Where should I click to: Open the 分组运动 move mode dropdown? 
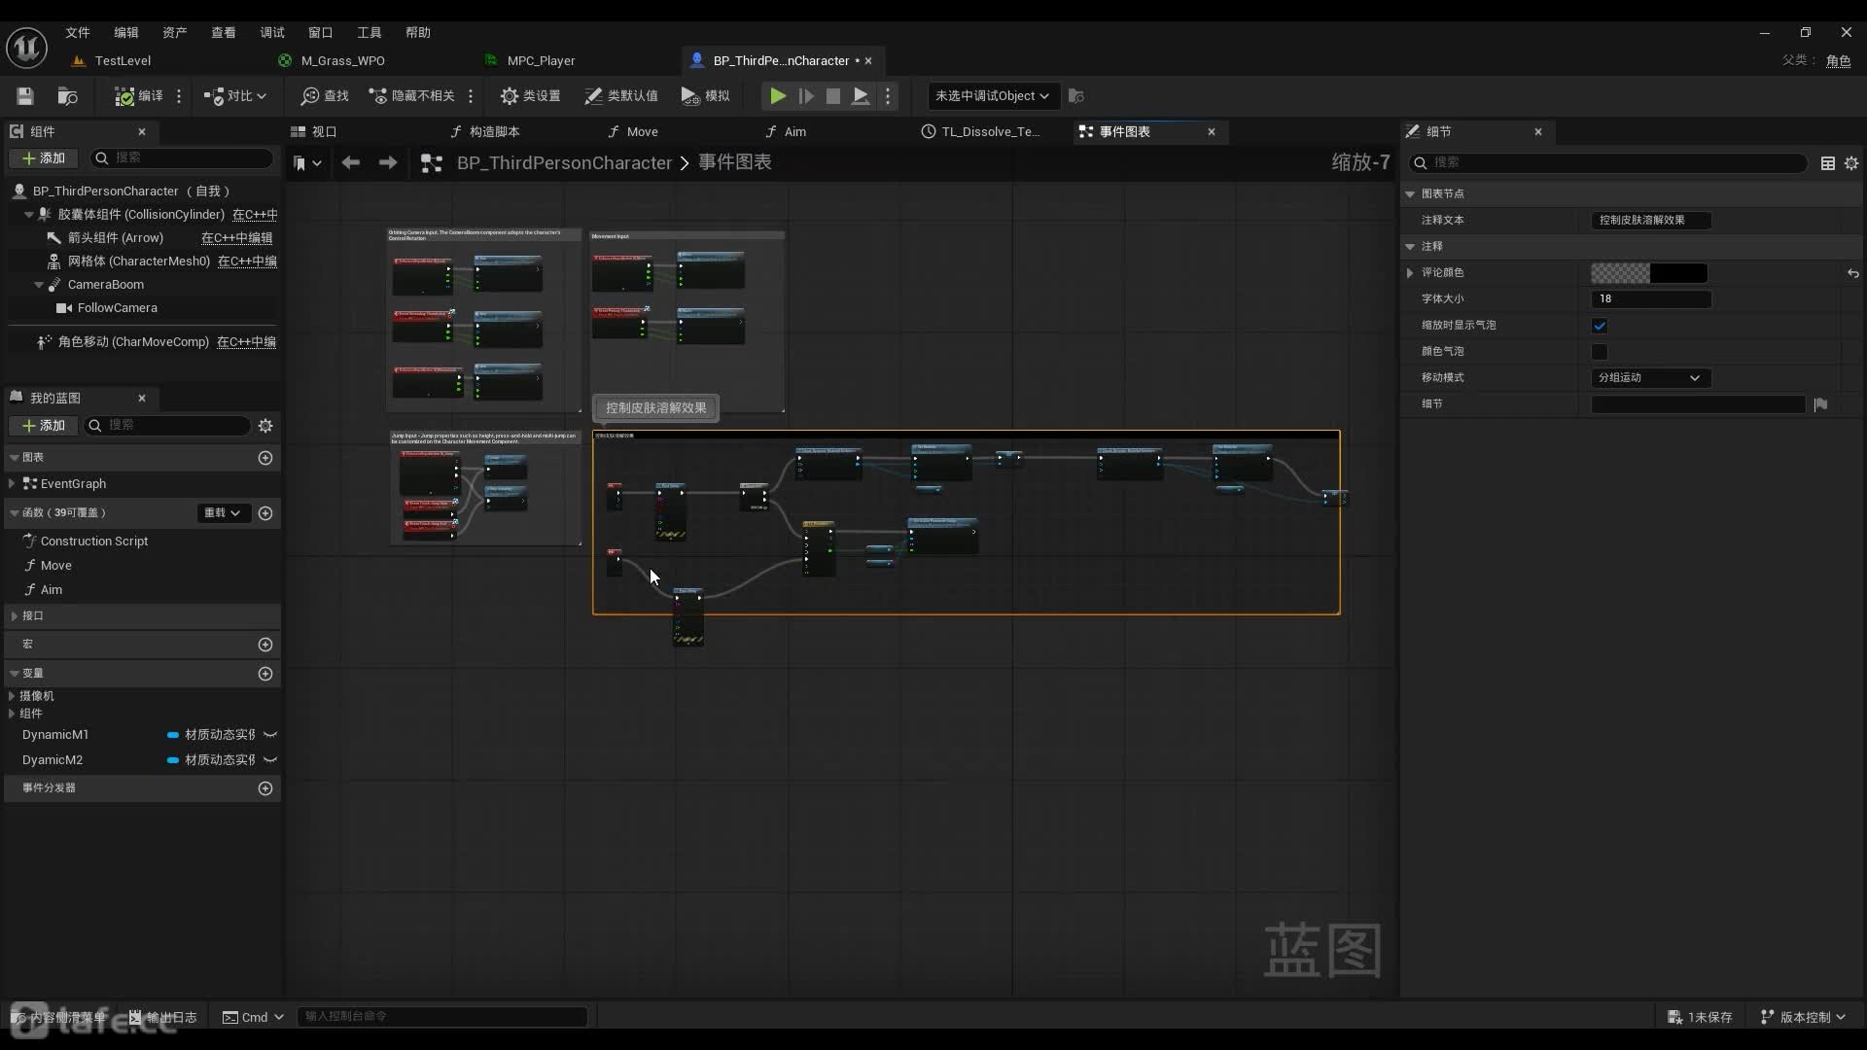1650,378
